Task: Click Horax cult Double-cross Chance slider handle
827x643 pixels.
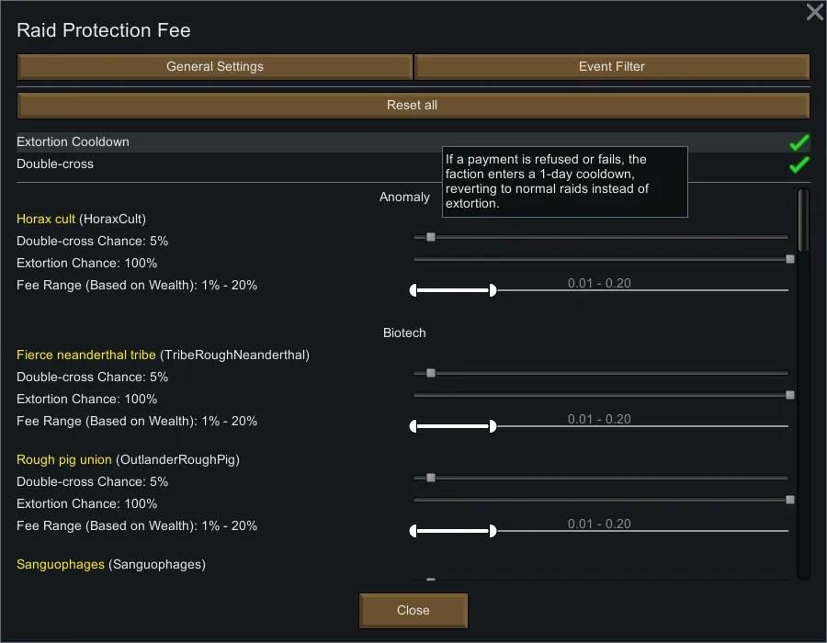Action: [x=430, y=237]
